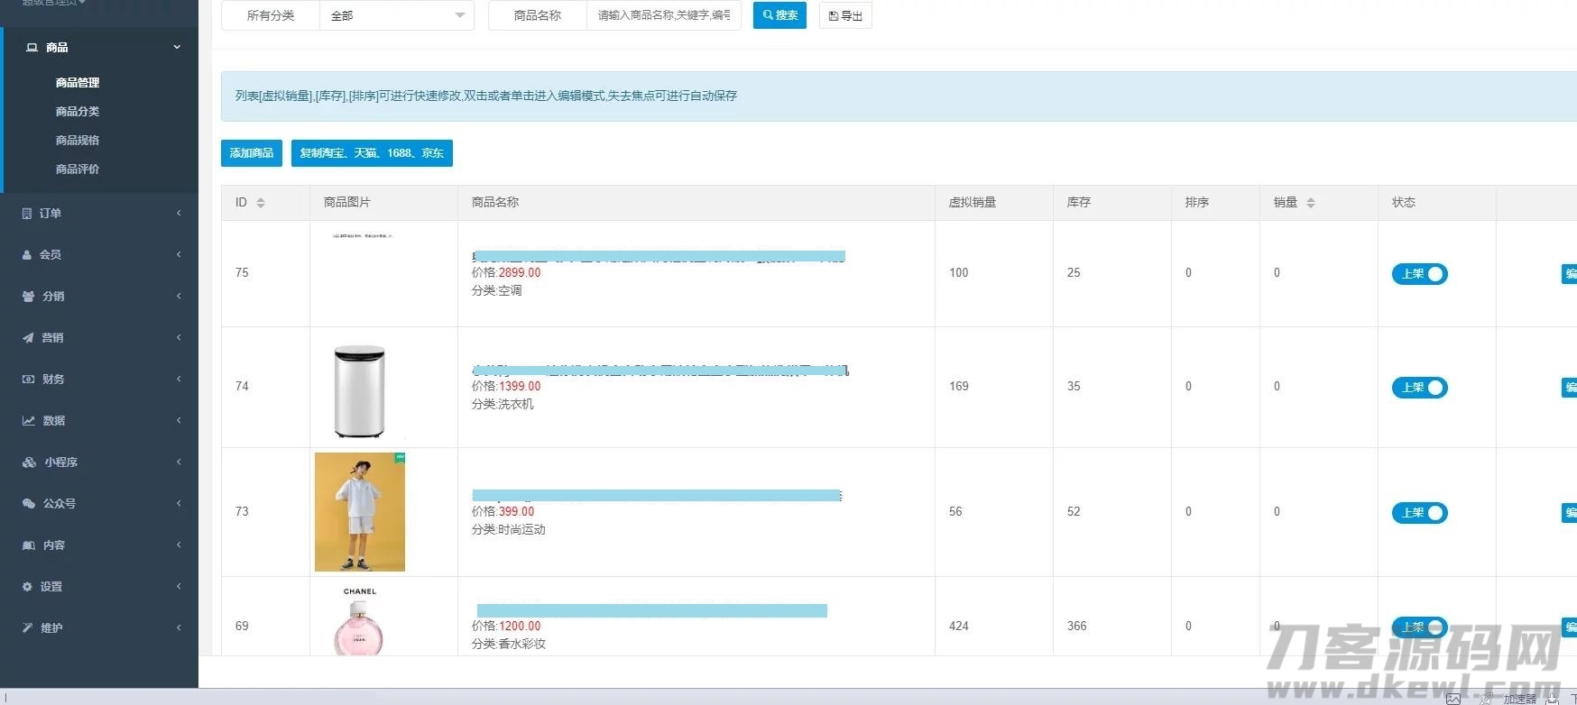Click the data (数据) chart icon

[29, 421]
